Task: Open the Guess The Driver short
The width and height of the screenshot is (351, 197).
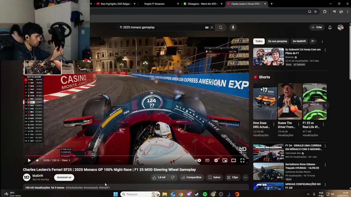Action: pos(290,102)
